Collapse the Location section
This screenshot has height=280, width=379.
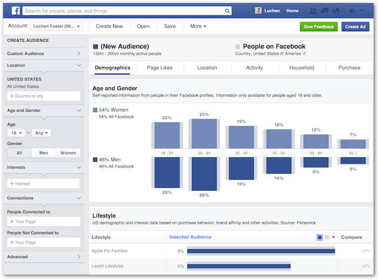(44, 65)
